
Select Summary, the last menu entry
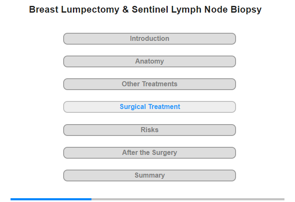(x=149, y=175)
